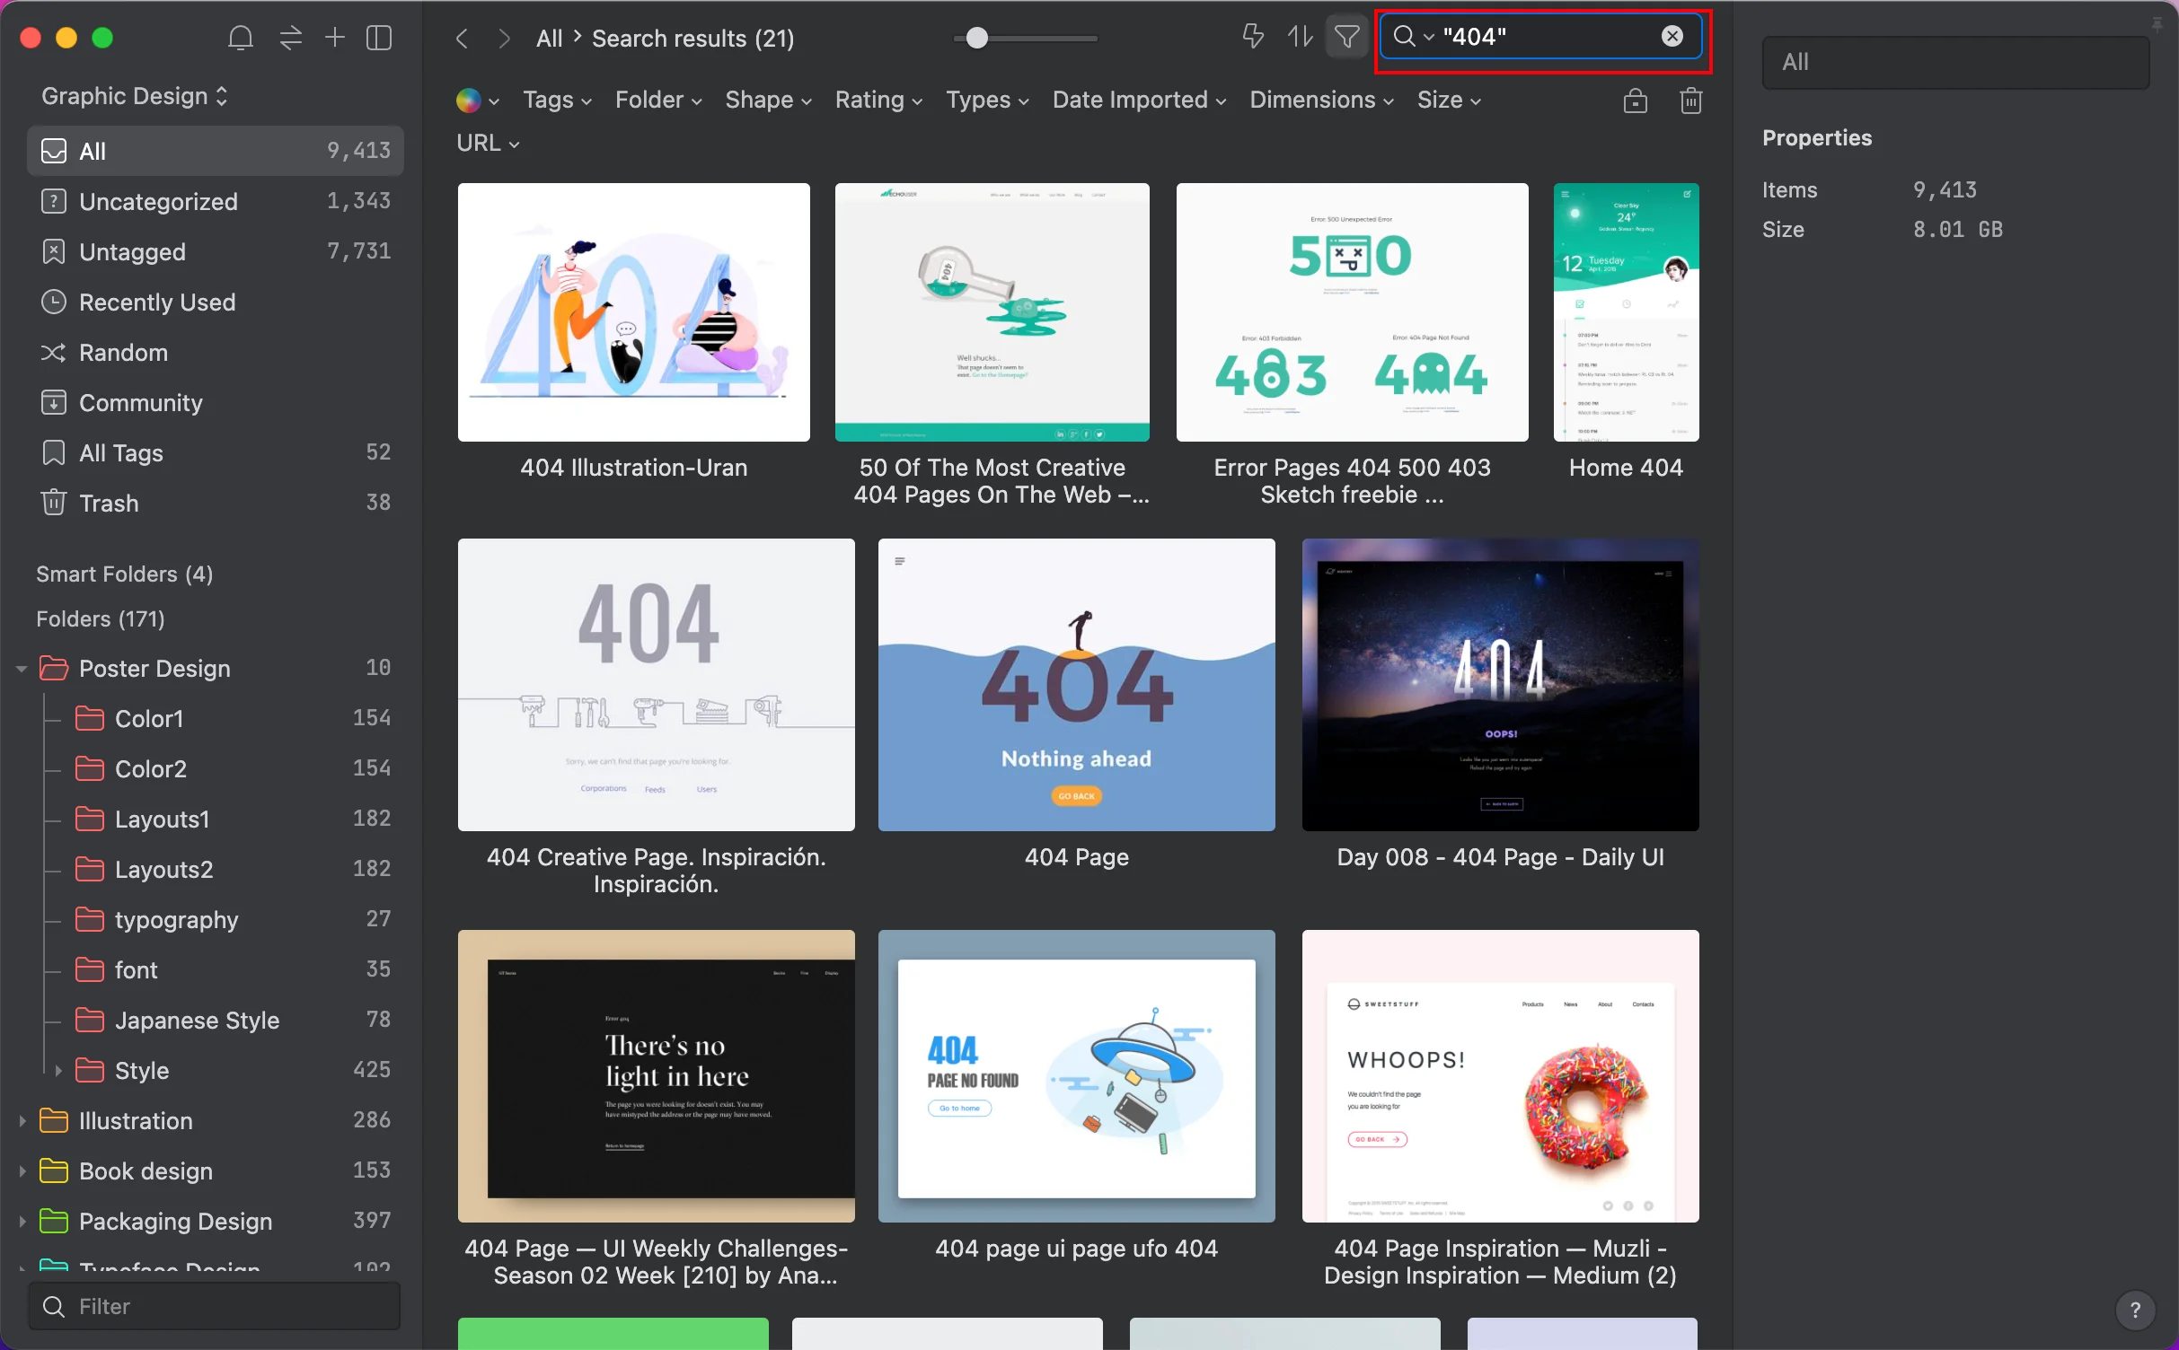This screenshot has width=2179, height=1350.
Task: Click the pin icon at top right
Action: [x=2157, y=24]
